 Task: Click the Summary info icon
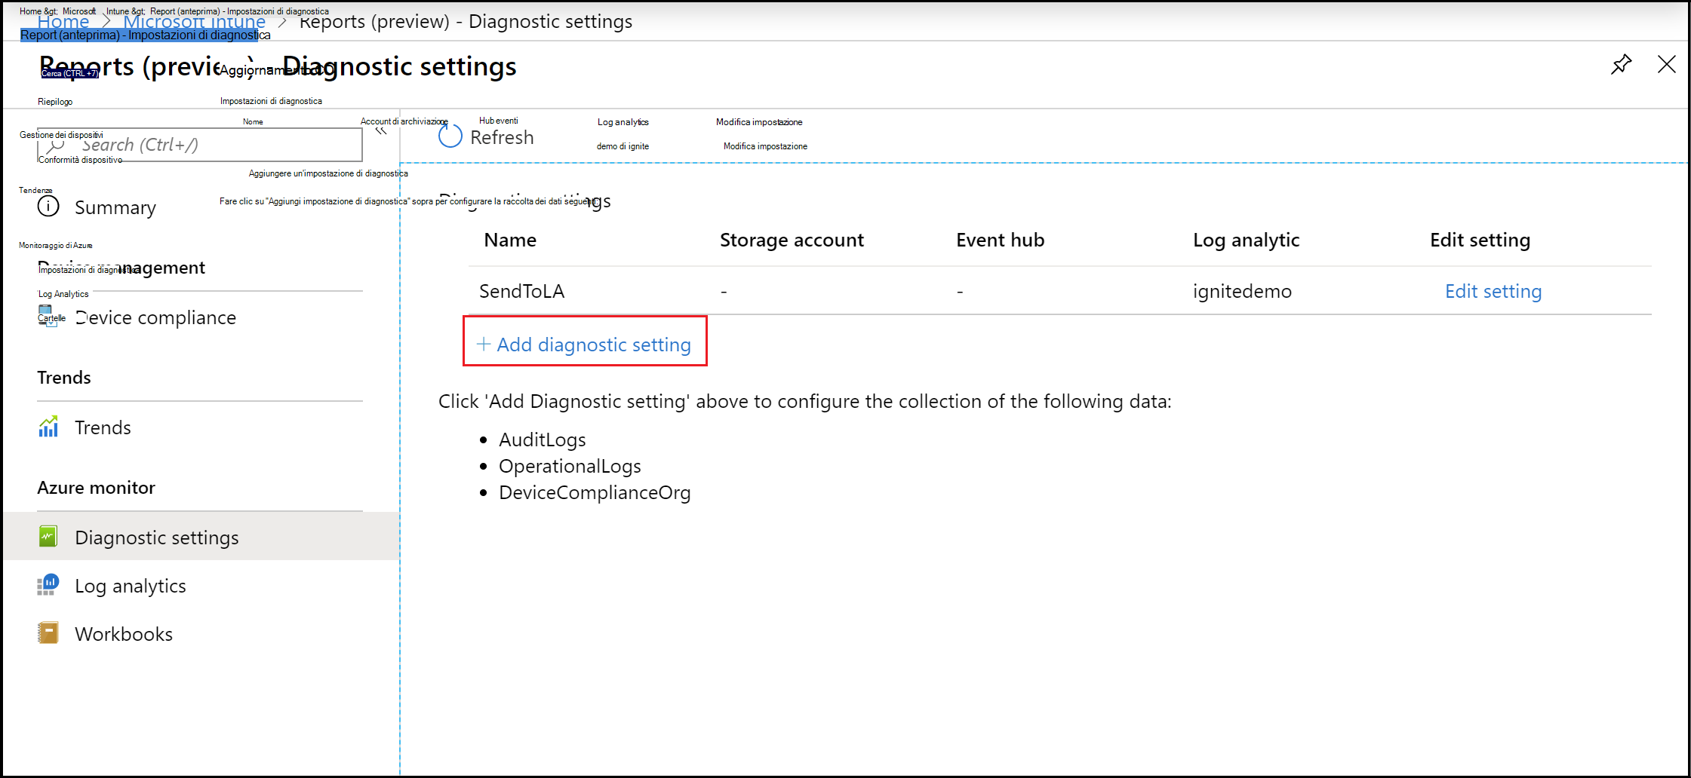48,207
